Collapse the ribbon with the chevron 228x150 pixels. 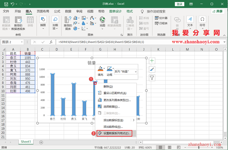224,35
